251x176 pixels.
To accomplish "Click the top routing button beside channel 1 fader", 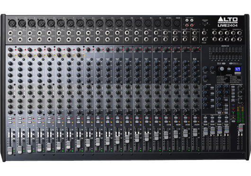I will pos(14,132).
